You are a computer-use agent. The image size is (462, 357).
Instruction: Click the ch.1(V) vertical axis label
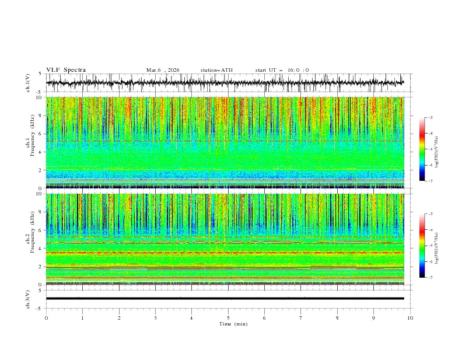point(27,83)
